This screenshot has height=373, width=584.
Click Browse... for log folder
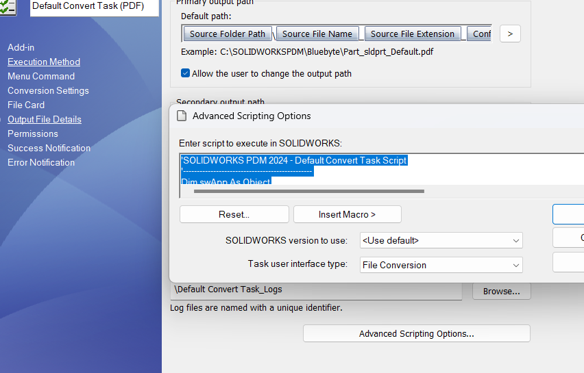coord(502,291)
